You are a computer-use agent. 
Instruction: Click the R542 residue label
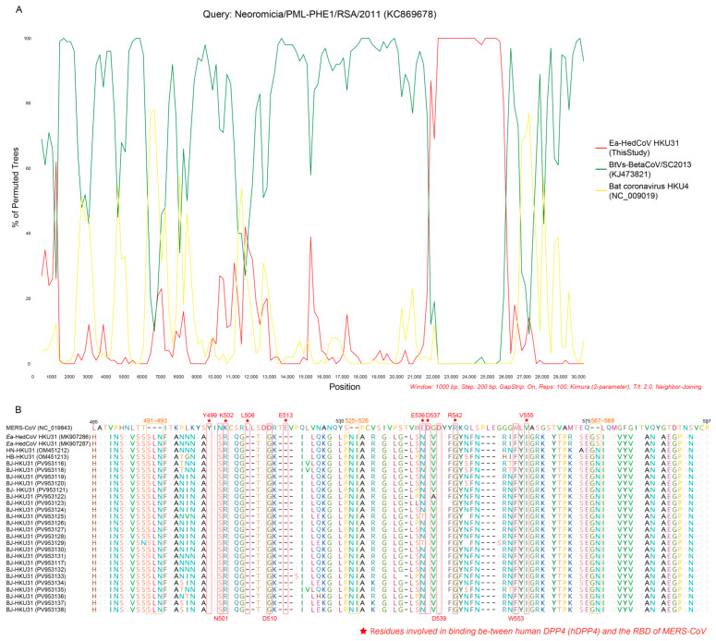coord(455,415)
